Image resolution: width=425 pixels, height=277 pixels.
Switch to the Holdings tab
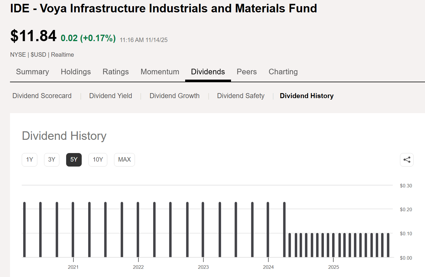[76, 72]
